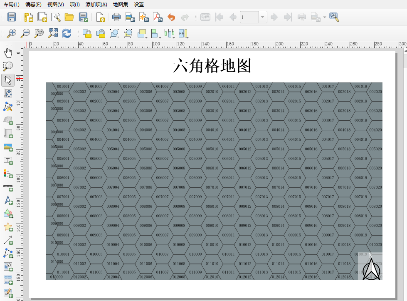Pick the Add North Arrow tool

[8, 201]
